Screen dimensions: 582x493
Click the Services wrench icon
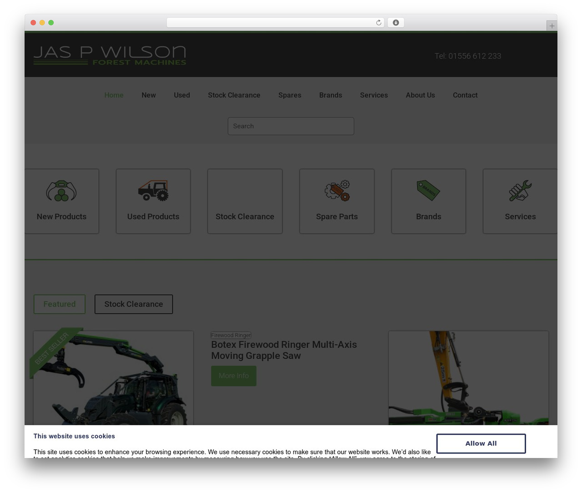pos(520,191)
